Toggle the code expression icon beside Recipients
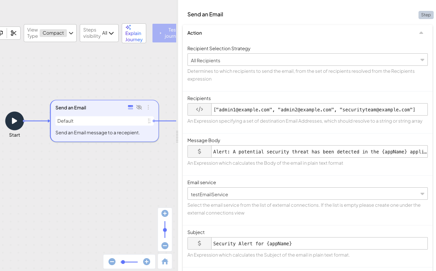The image size is (436, 271). click(x=199, y=109)
